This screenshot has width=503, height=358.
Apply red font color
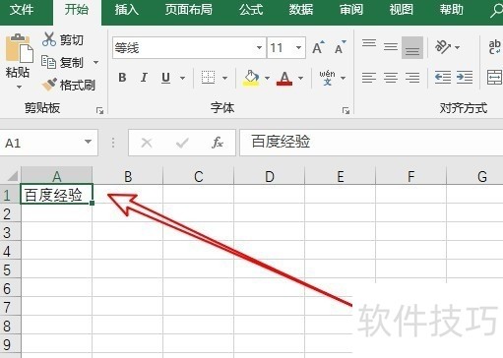coord(284,79)
